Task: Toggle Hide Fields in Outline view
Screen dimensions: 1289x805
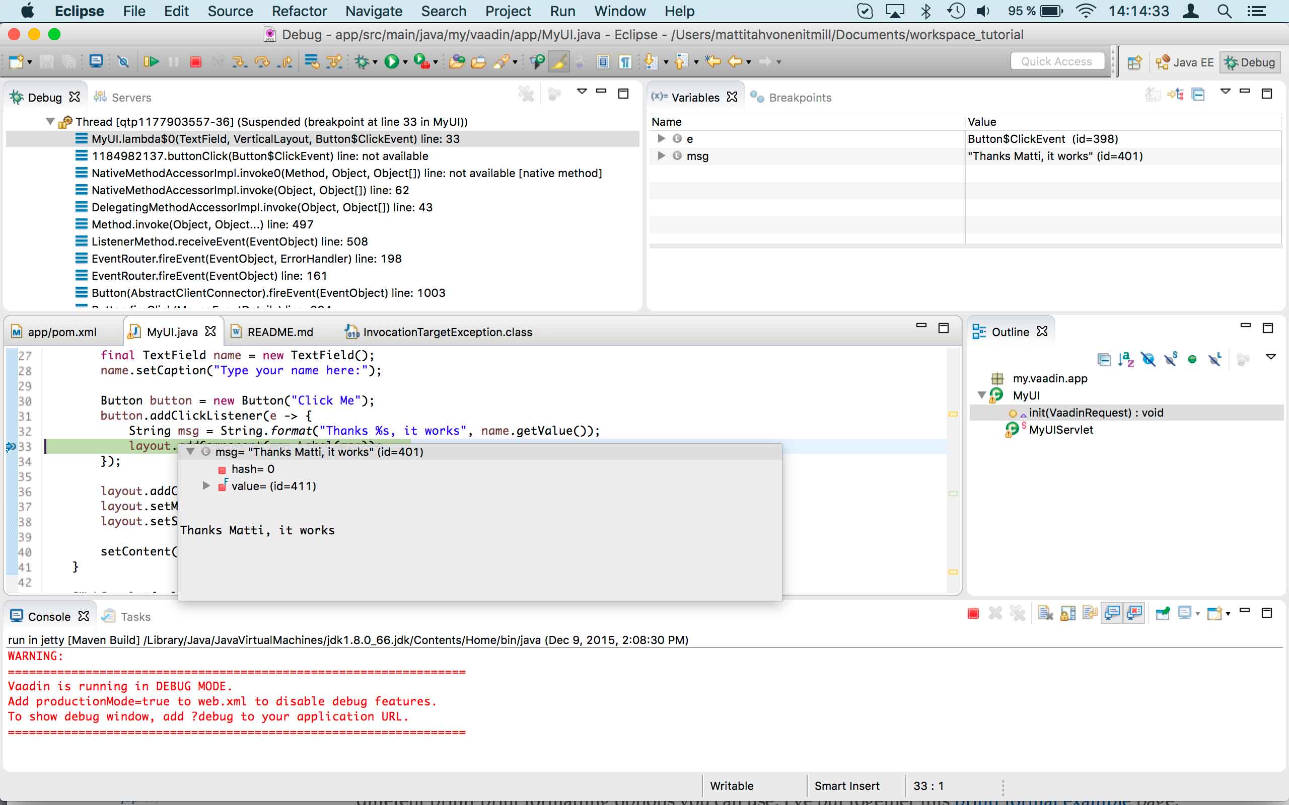Action: tap(1148, 360)
